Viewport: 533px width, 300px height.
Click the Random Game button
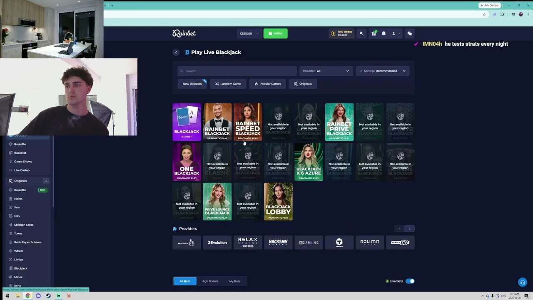coord(228,84)
